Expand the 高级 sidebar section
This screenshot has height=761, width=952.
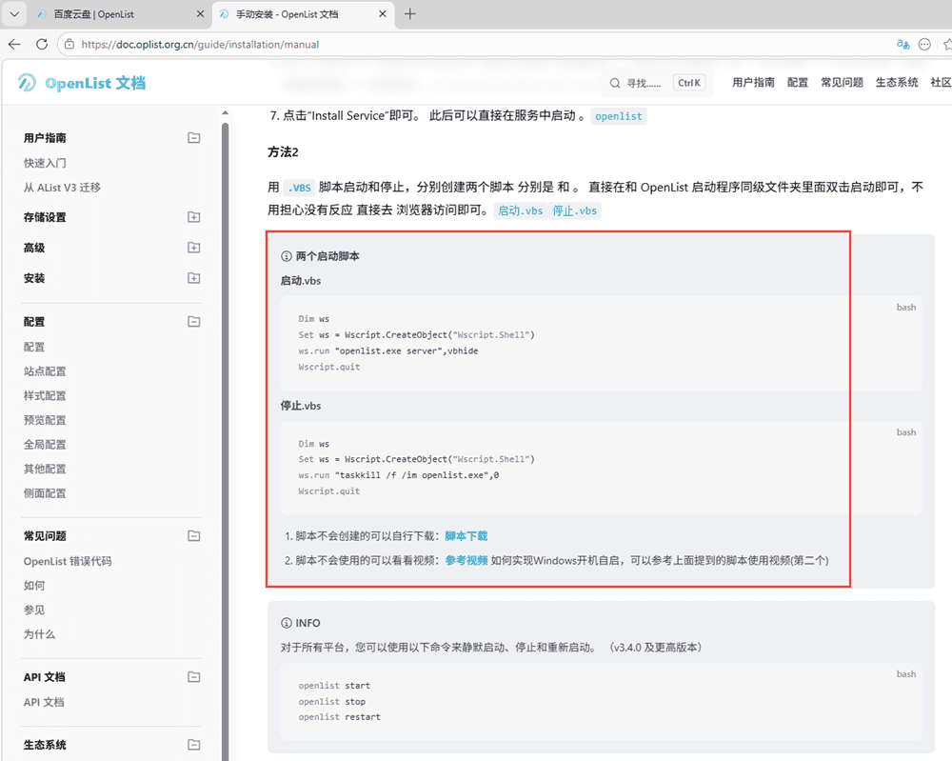pyautogui.click(x=194, y=248)
